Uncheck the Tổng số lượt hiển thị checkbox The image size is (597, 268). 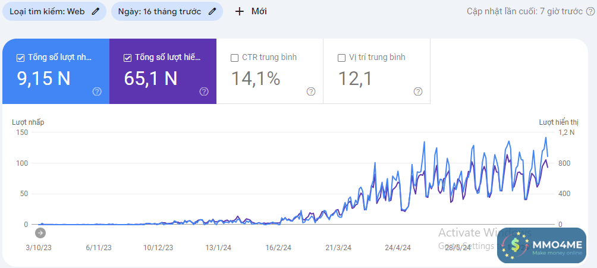pyautogui.click(x=128, y=58)
